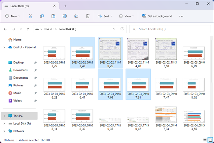Open the See more ellipsis menu
The image size is (214, 143).
(x=181, y=16)
